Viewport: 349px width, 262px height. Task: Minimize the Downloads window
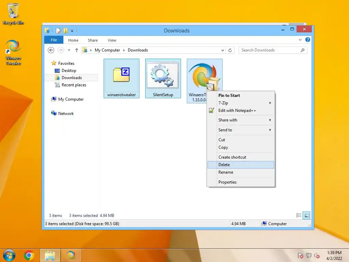[x=283, y=29]
